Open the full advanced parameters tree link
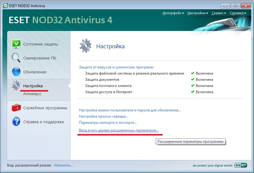 [x=119, y=131]
